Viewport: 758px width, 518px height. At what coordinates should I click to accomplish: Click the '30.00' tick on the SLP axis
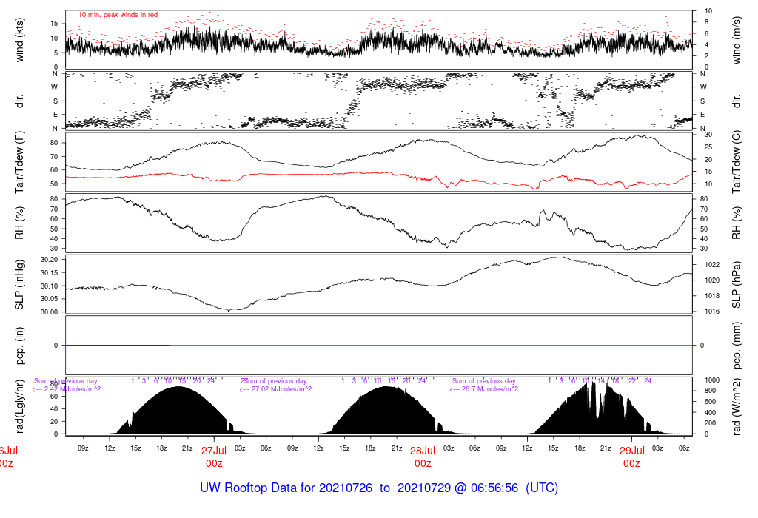coord(49,312)
